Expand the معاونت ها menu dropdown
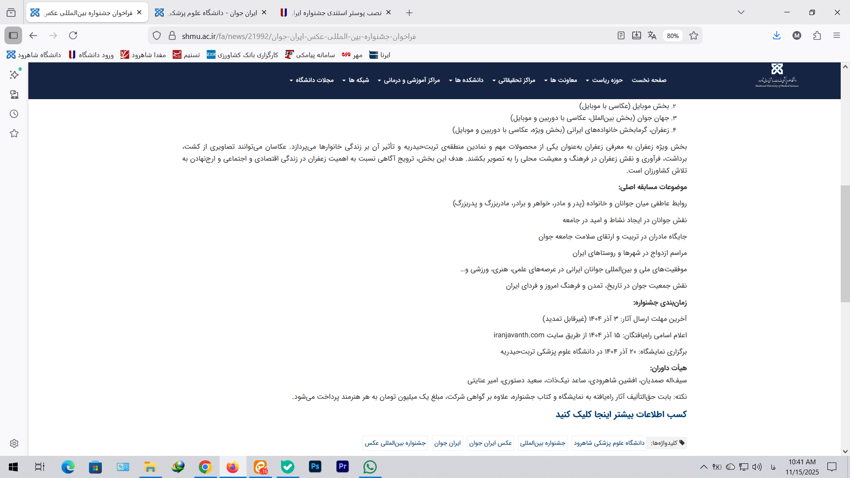The image size is (850, 478). tap(560, 80)
